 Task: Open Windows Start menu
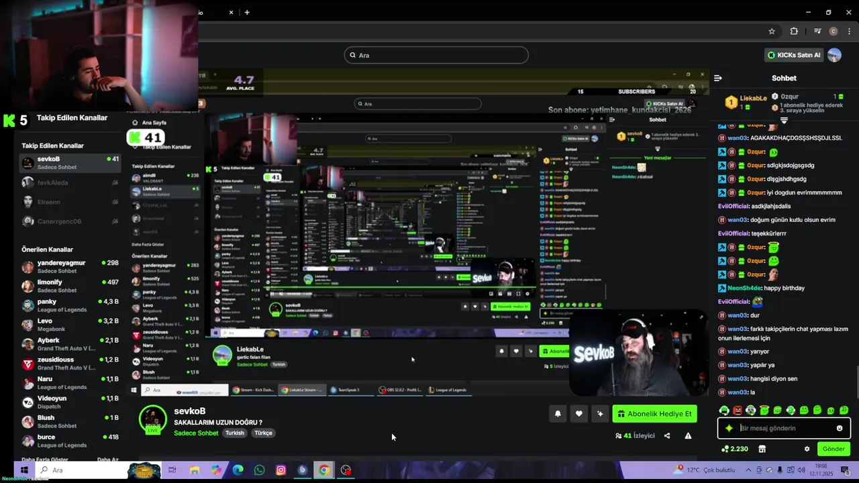pyautogui.click(x=23, y=470)
